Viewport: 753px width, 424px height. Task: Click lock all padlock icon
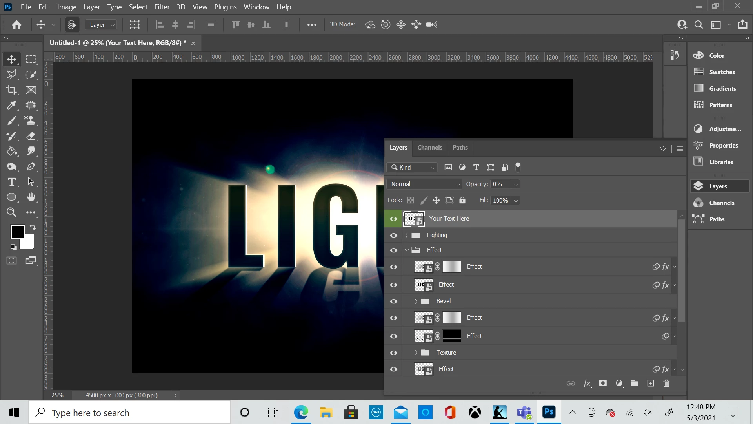[462, 201]
